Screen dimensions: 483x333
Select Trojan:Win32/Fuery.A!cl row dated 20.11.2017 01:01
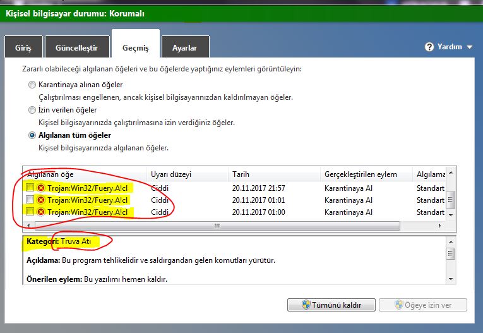coord(235,200)
